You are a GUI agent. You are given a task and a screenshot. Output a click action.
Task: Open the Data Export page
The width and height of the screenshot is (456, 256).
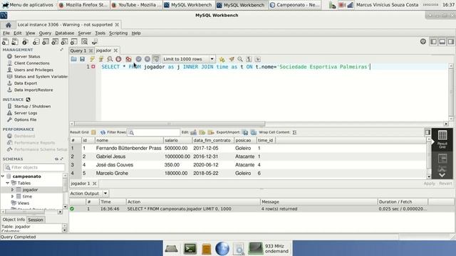26,83
